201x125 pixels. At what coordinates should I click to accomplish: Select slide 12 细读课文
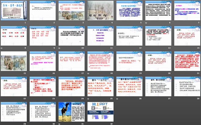coord(129,36)
